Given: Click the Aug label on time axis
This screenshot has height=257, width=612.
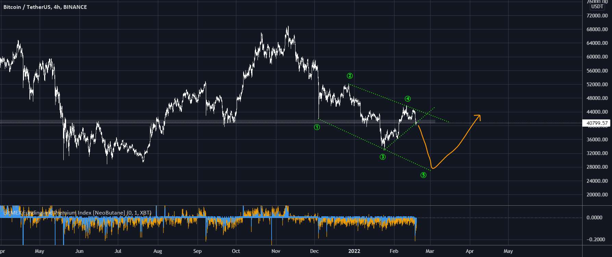Looking at the screenshot, I should tap(158, 251).
